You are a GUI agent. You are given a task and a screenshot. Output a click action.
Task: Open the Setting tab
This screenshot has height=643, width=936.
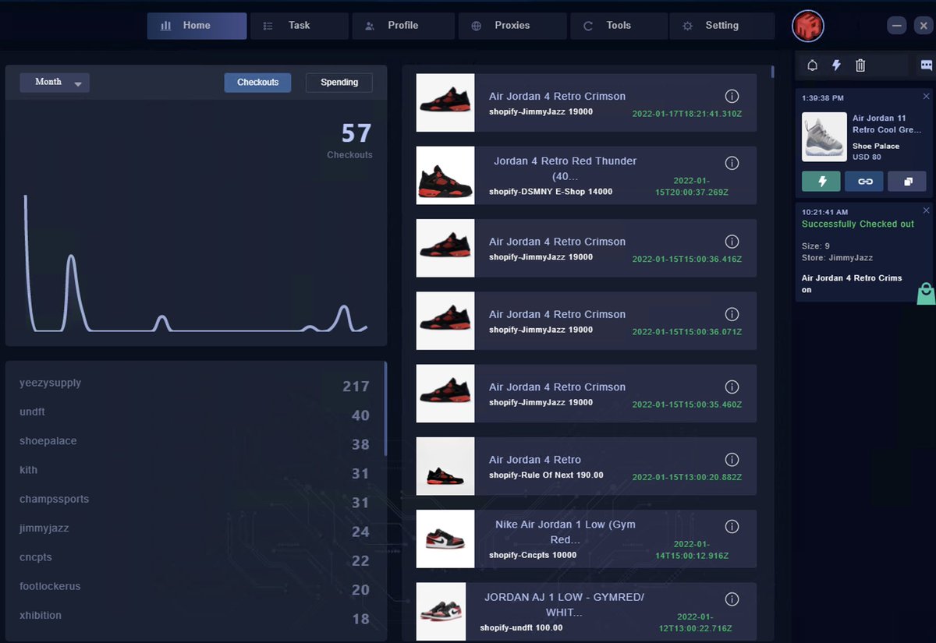click(722, 26)
